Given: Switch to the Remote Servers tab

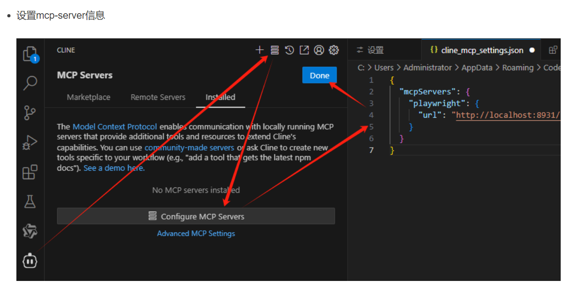Looking at the screenshot, I should [158, 97].
